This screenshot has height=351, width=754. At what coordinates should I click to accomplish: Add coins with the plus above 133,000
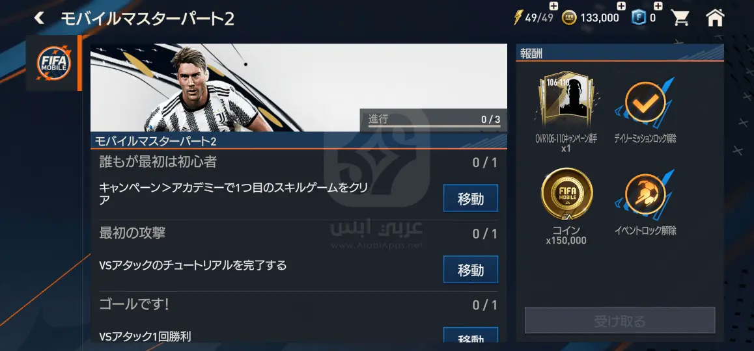tap(621, 6)
